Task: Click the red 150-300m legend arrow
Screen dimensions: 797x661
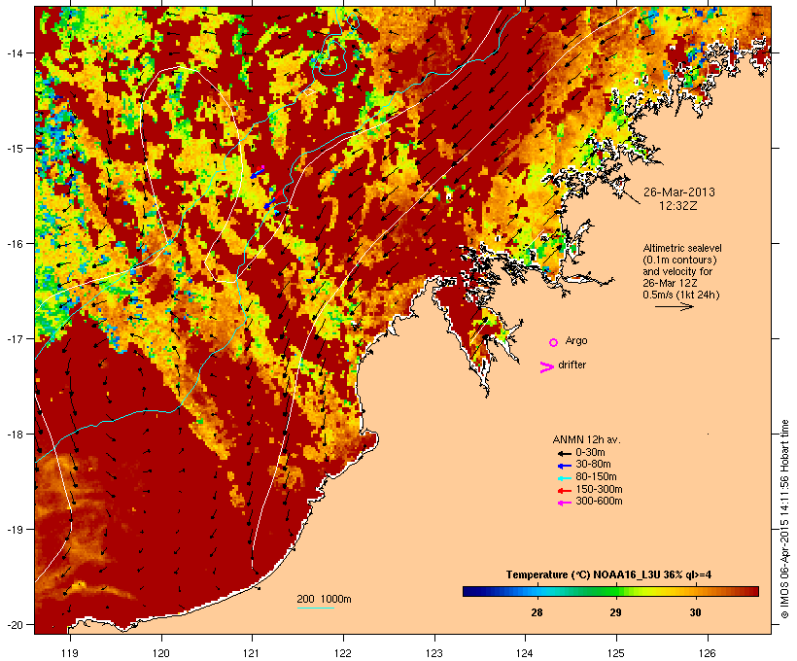Action: (564, 491)
